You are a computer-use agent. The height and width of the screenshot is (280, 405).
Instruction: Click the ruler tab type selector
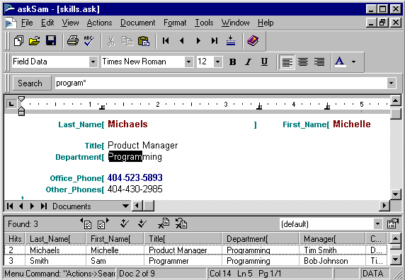click(x=11, y=104)
